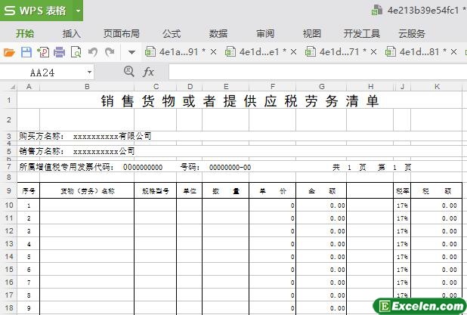Open the 页面布局 ribbon tab
467x315 pixels.
click(121, 34)
